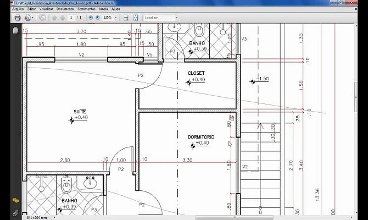The width and height of the screenshot is (368, 220).
Task: Open the Comments panel icon in sidebar
Action: coord(15,201)
